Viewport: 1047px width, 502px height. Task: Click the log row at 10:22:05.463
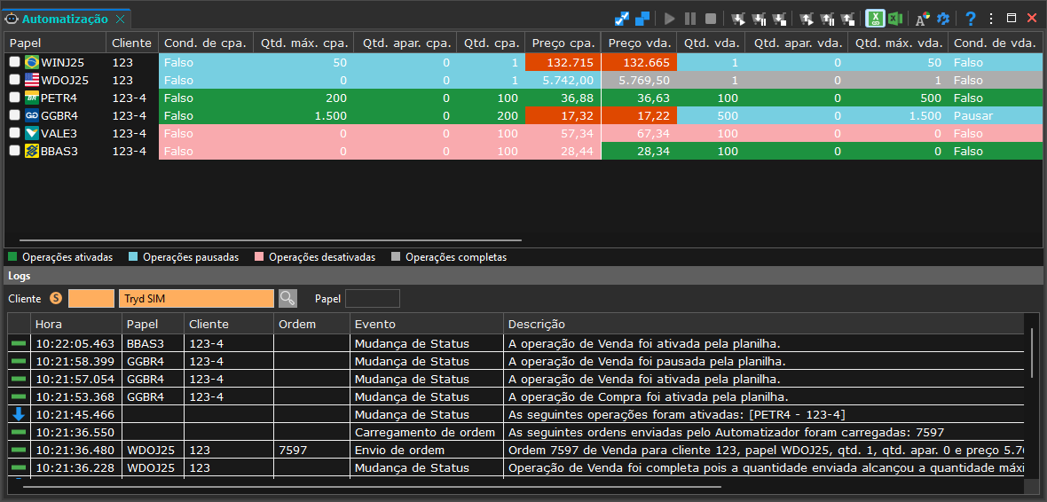pos(516,344)
